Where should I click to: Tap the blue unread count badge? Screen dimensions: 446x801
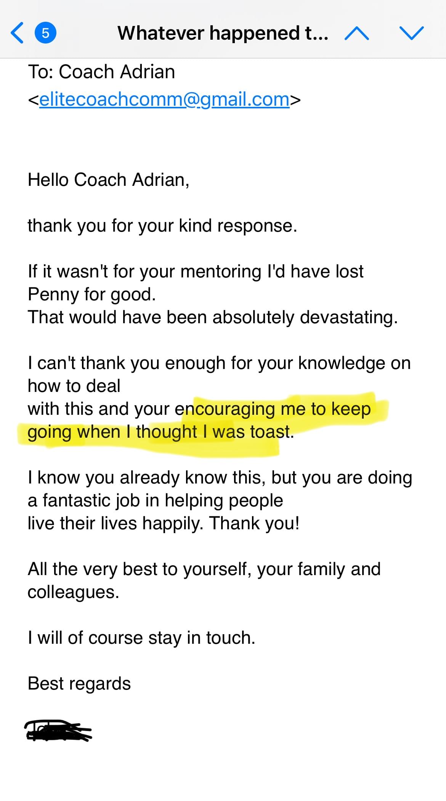tap(45, 33)
